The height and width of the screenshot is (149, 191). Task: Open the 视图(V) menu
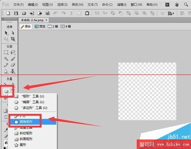click(47, 5)
